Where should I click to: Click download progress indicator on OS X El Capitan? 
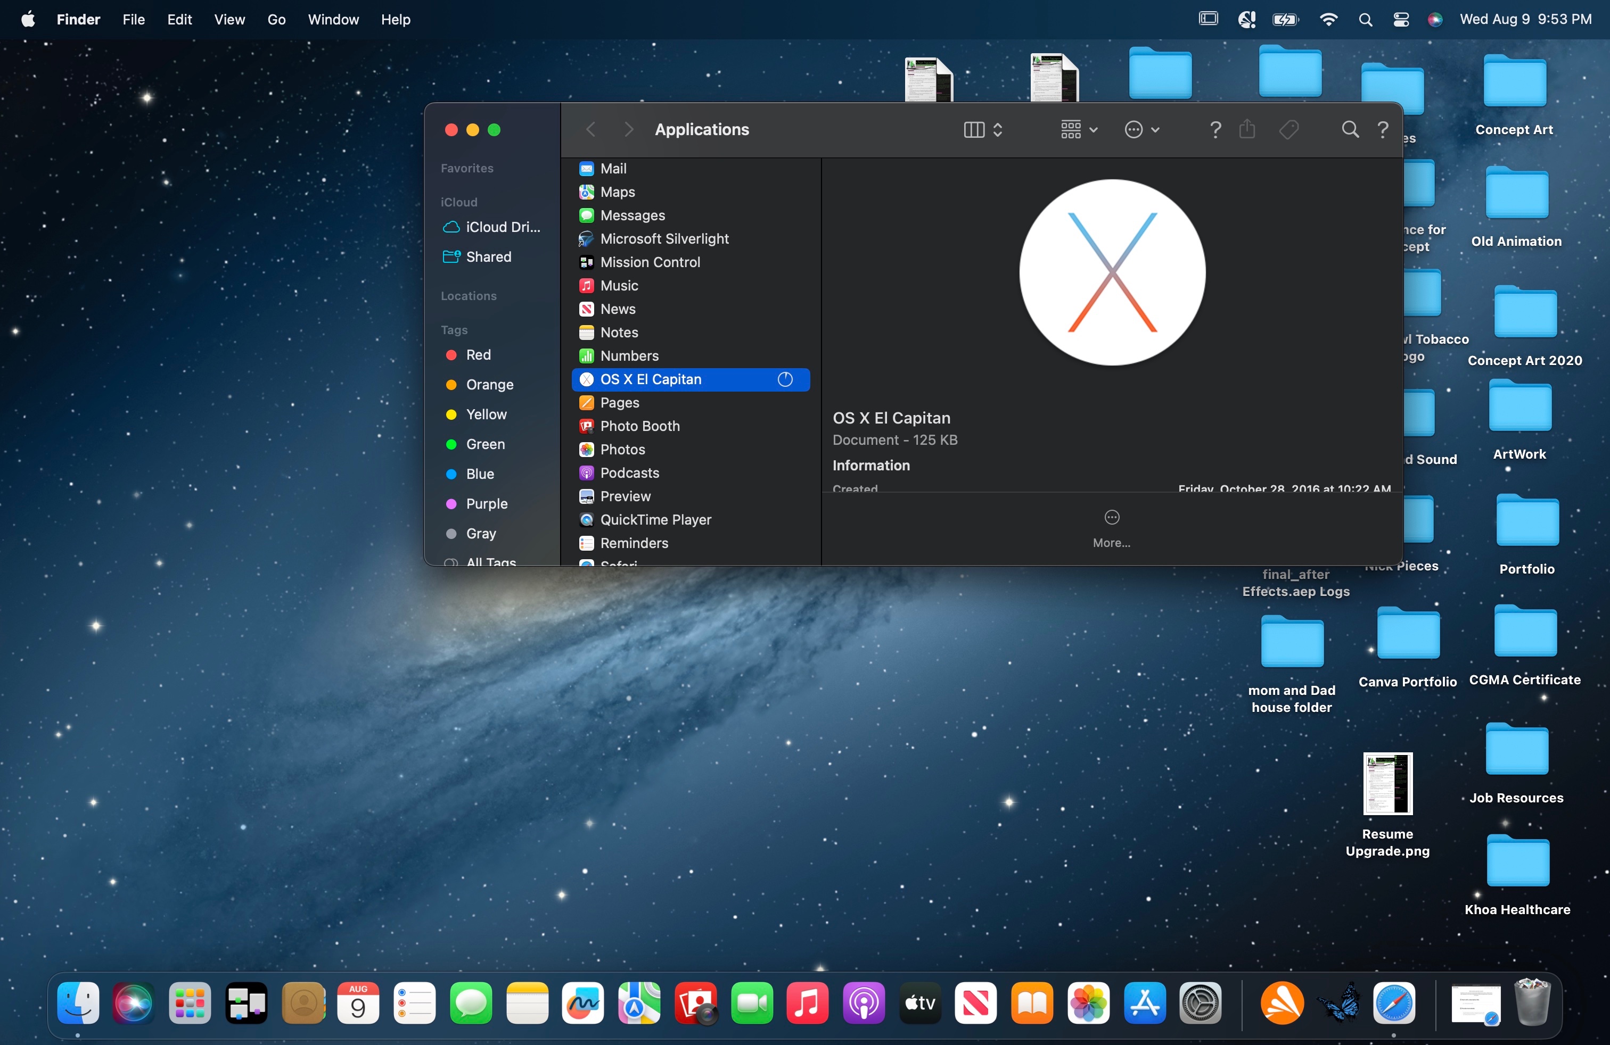pyautogui.click(x=785, y=379)
